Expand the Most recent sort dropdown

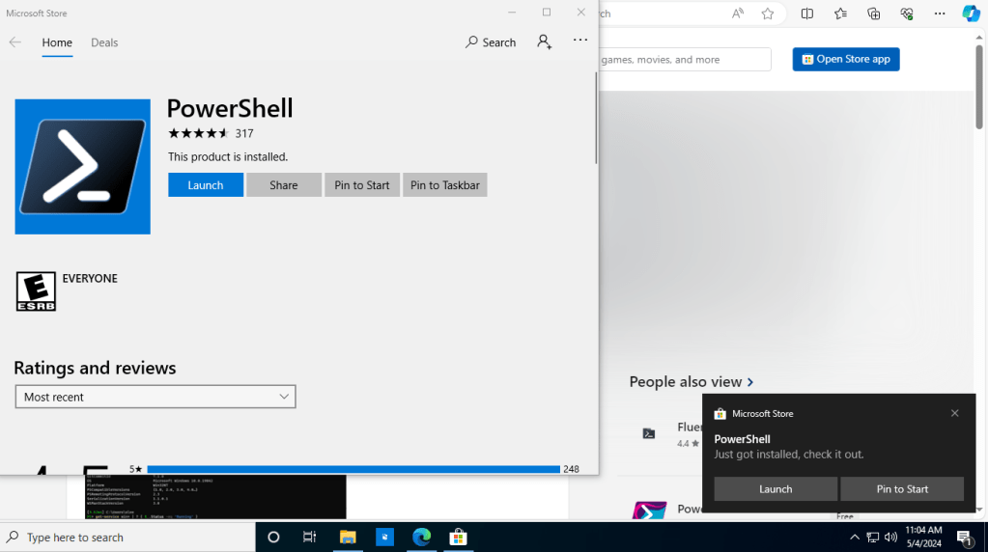pyautogui.click(x=155, y=397)
